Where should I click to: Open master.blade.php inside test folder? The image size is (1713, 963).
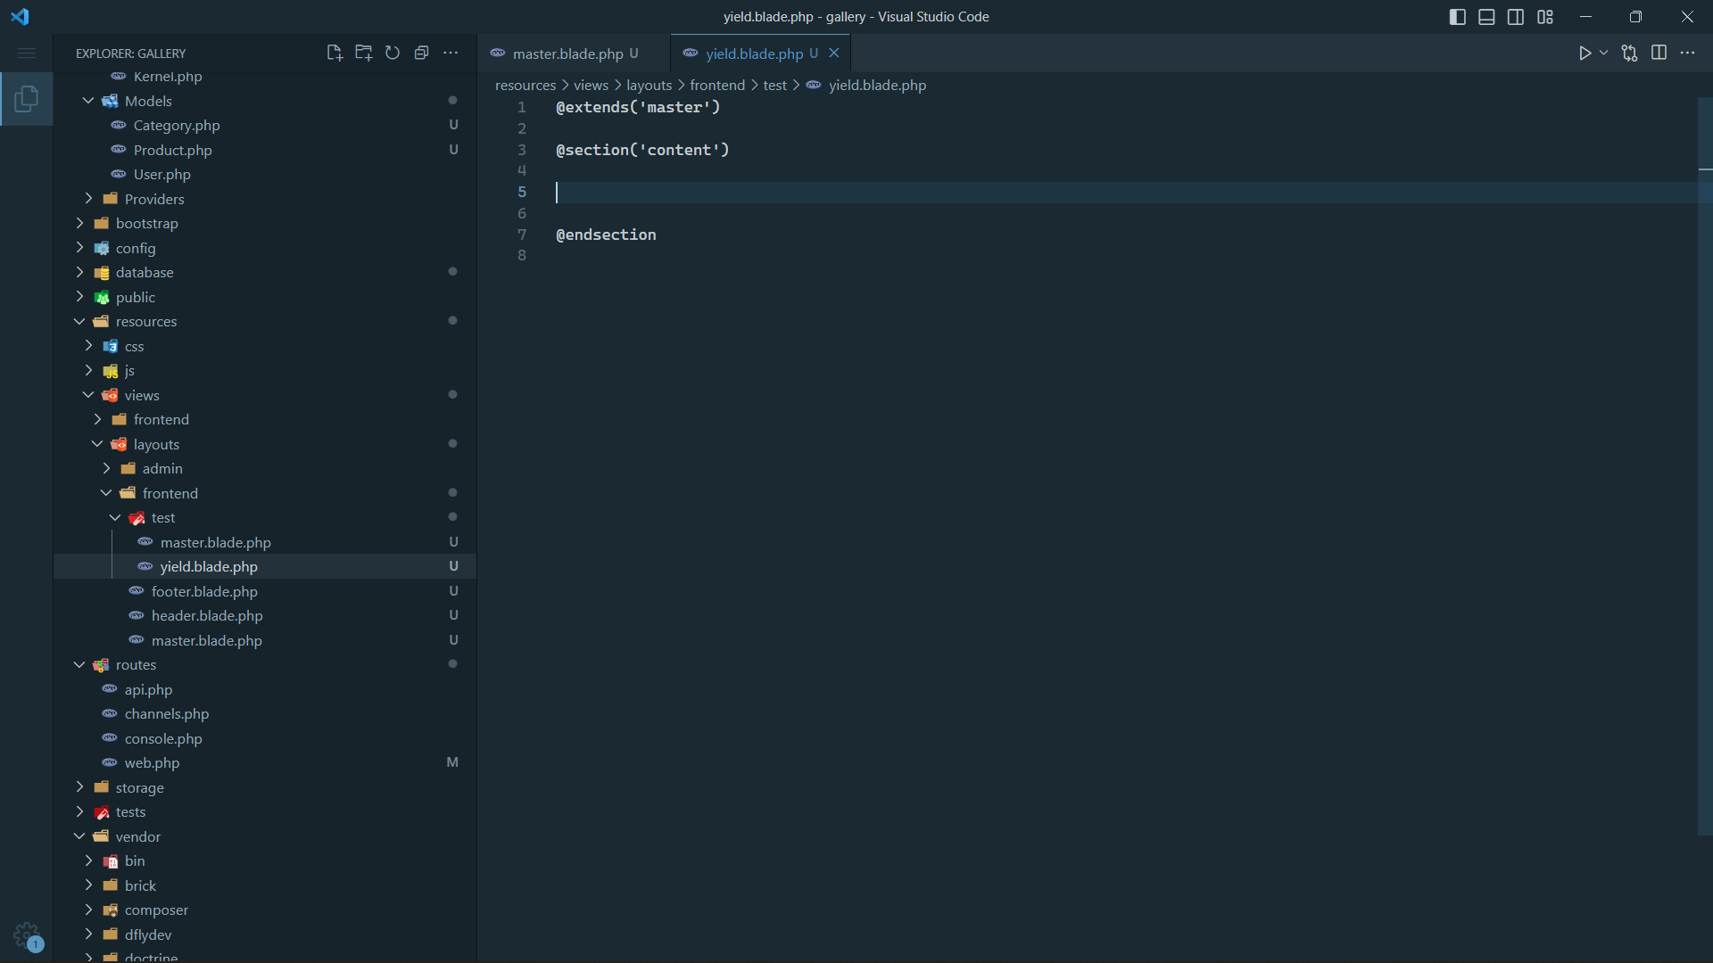pos(265,542)
